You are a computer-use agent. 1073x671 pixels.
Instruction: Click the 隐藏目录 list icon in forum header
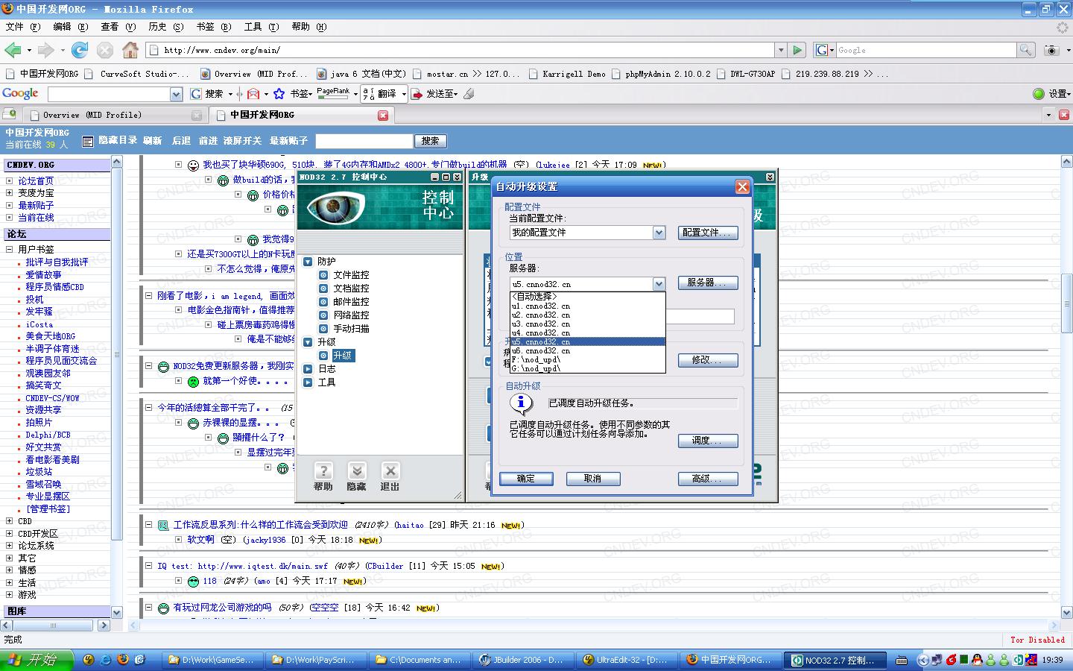[x=87, y=141]
